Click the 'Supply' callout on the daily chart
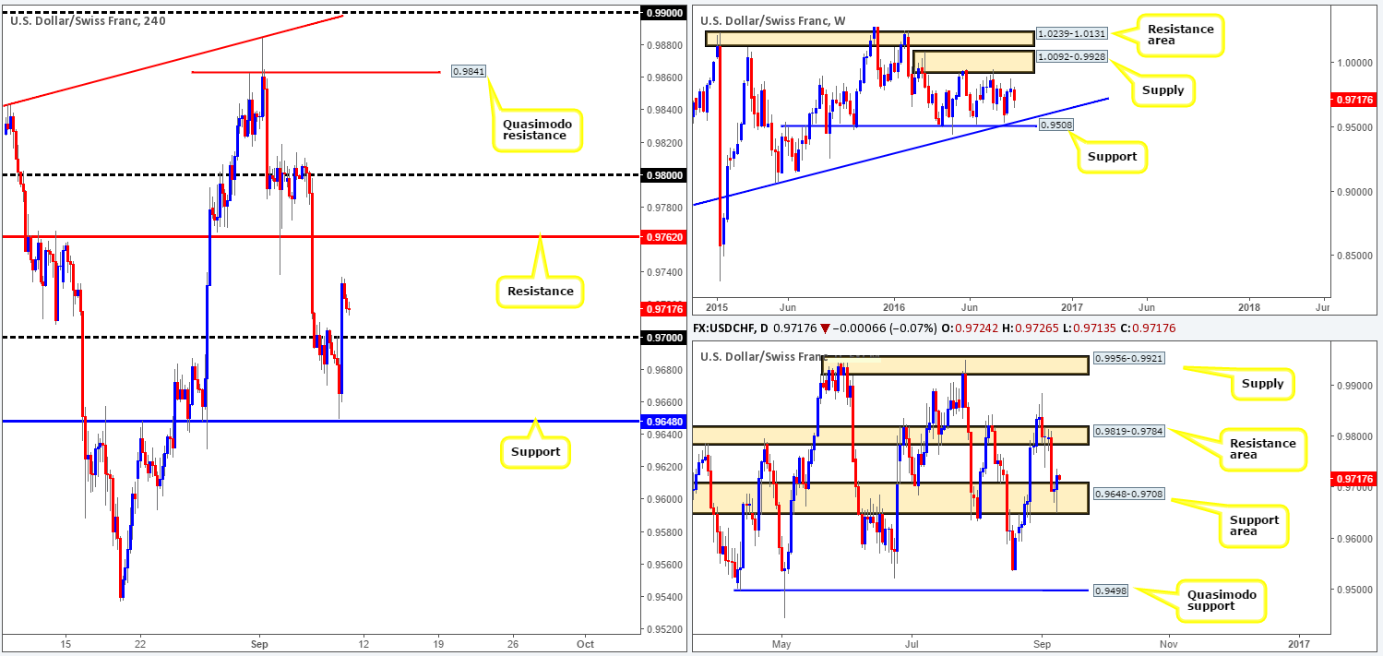The width and height of the screenshot is (1383, 656). tap(1261, 383)
